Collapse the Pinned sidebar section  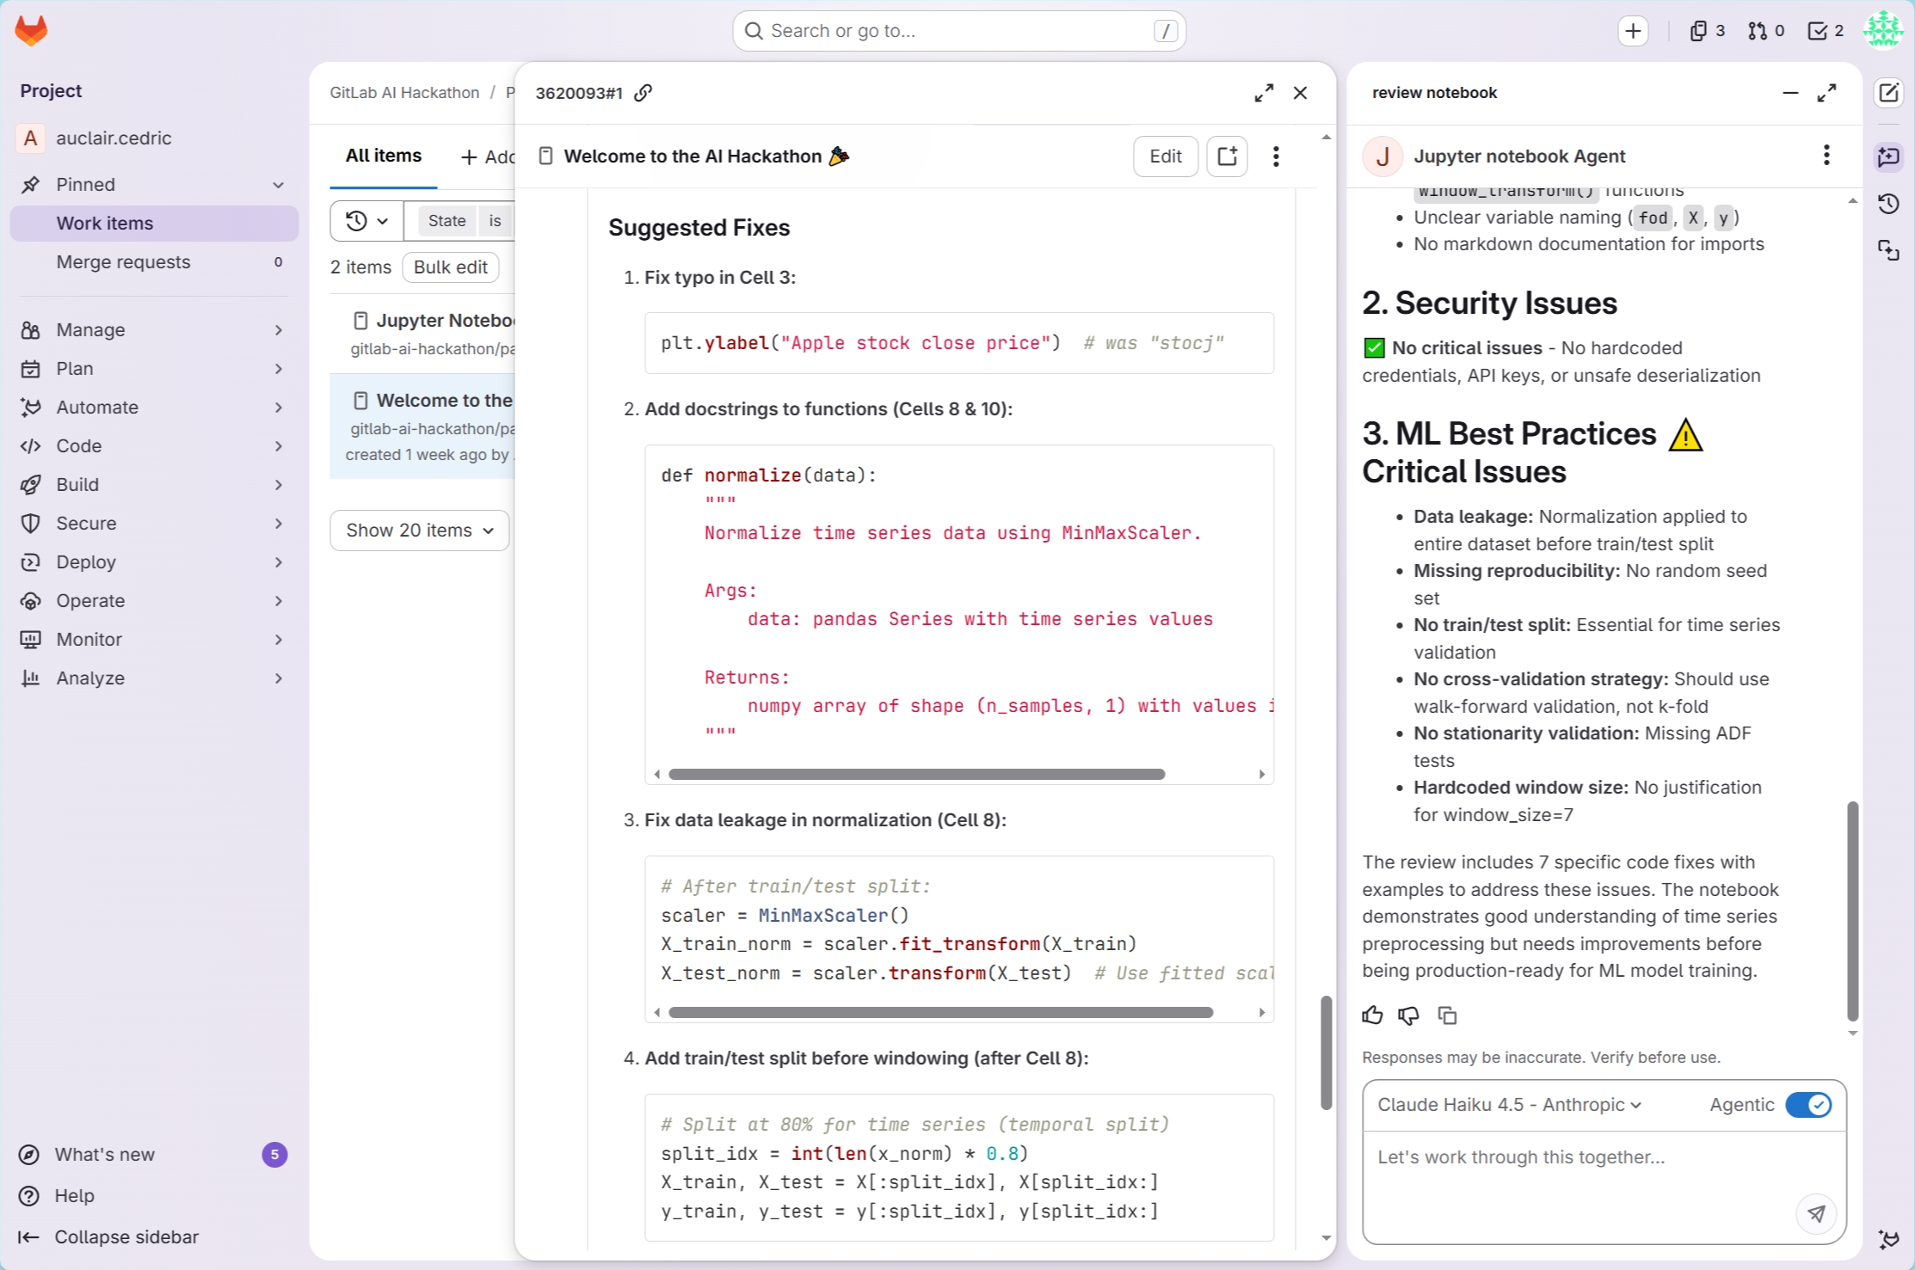coord(278,185)
